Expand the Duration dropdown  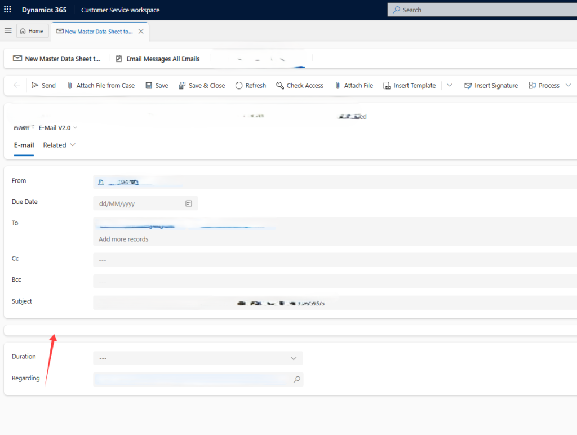293,358
